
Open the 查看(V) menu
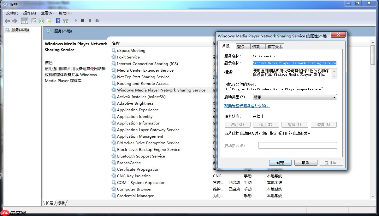(x=47, y=13)
